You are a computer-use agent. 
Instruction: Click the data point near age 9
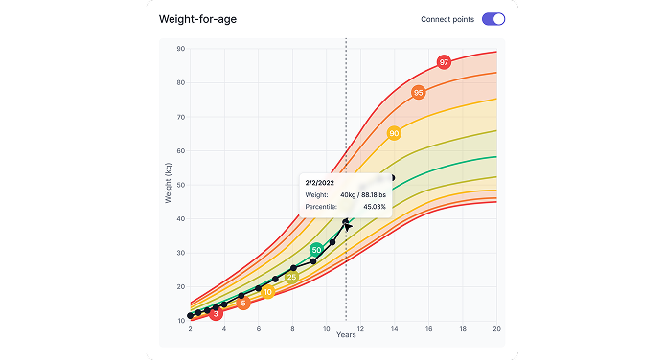coord(313,261)
